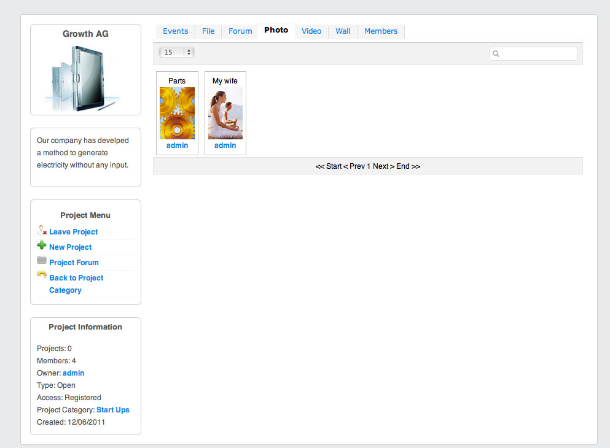Switch to the File tab

tap(208, 31)
